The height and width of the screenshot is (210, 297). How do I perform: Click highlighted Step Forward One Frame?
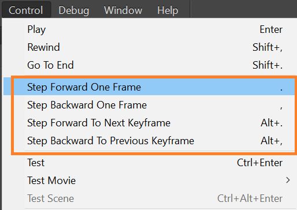coord(150,87)
